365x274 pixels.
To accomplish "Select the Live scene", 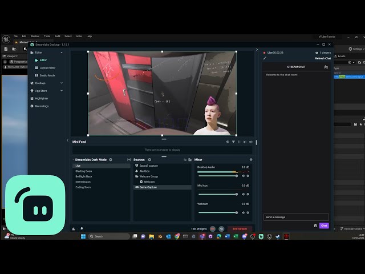I will pyautogui.click(x=102, y=166).
